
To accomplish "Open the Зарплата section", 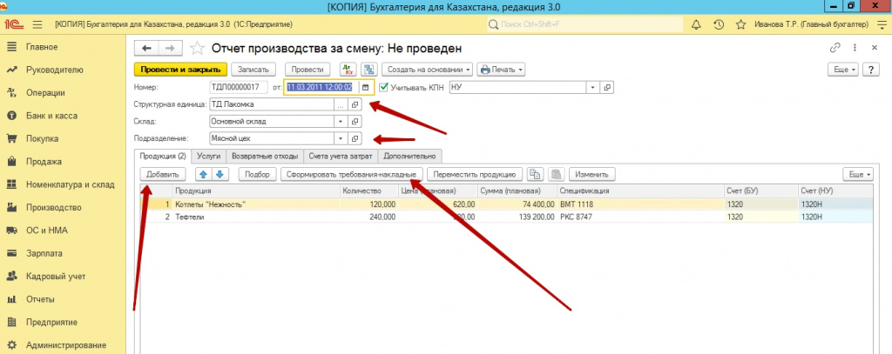I will tap(44, 253).
